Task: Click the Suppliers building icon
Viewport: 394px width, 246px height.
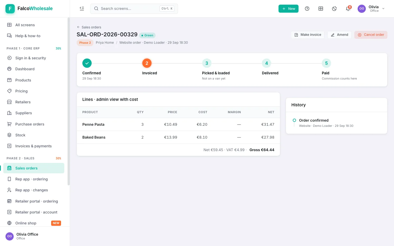Action: (x=9, y=113)
